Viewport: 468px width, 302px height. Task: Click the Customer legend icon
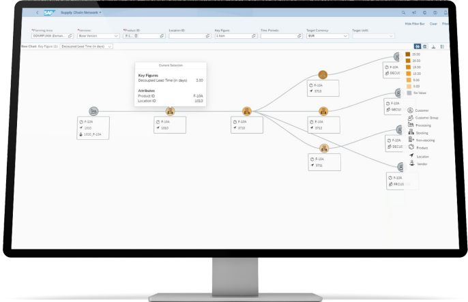pos(411,110)
